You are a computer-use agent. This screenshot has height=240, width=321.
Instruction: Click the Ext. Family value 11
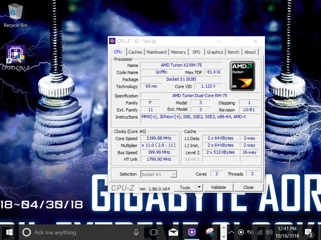[x=150, y=110]
